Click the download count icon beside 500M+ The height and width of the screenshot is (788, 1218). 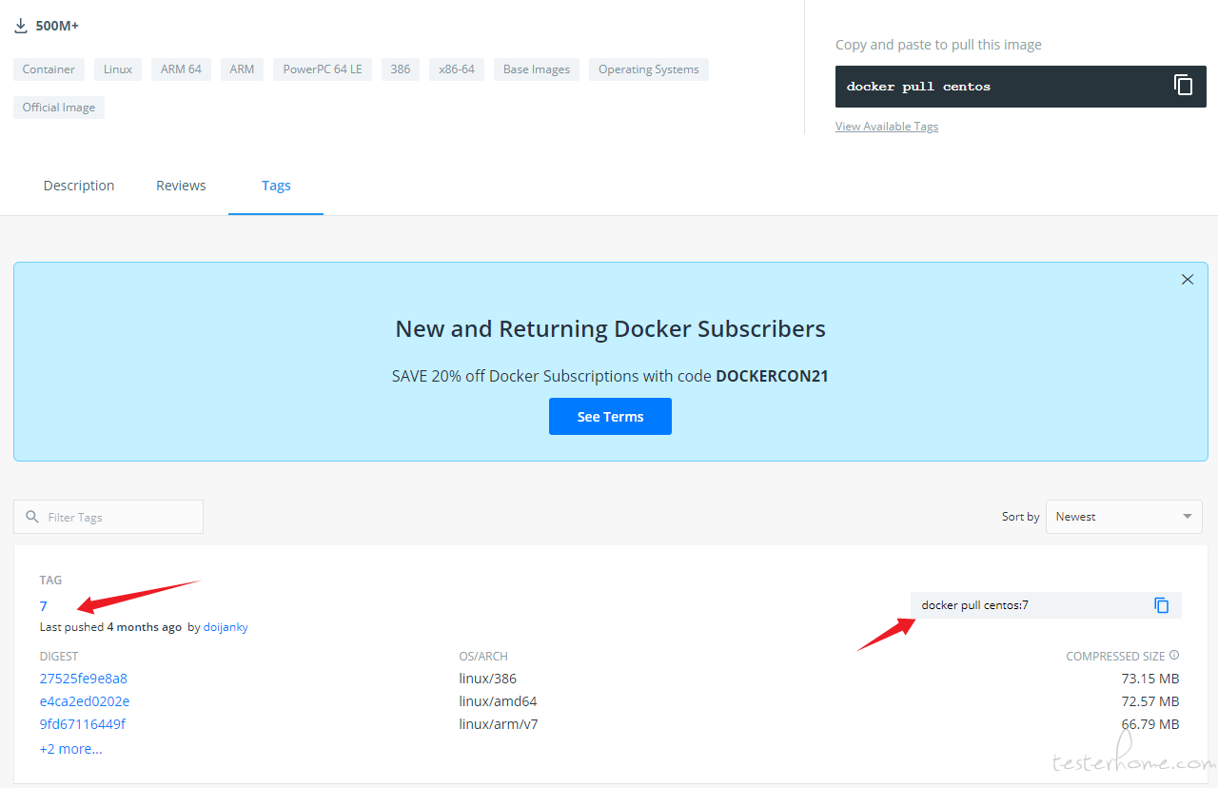tap(21, 26)
